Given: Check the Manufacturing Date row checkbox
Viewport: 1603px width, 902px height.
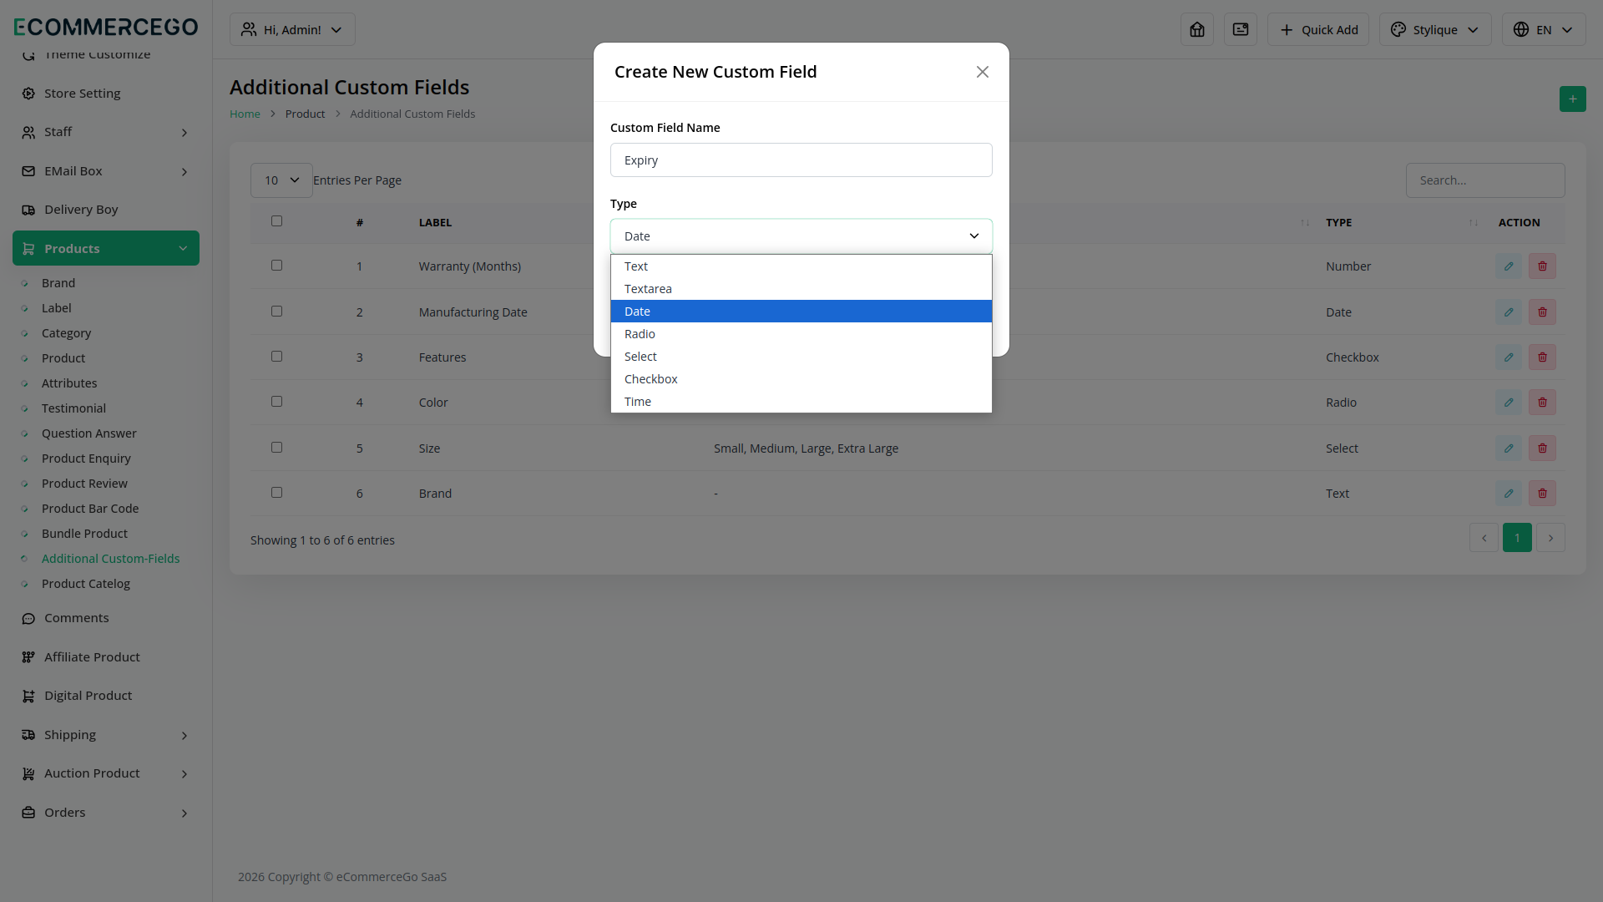Looking at the screenshot, I should (x=276, y=312).
